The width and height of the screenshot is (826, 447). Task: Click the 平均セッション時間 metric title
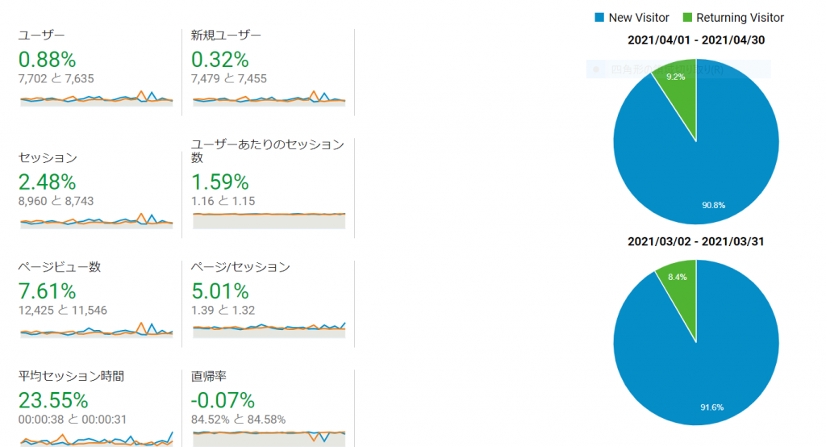pos(71,377)
